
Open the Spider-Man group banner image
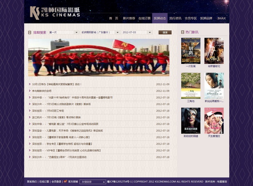click(99, 57)
